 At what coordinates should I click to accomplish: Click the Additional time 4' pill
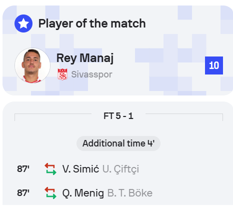pyautogui.click(x=118, y=143)
